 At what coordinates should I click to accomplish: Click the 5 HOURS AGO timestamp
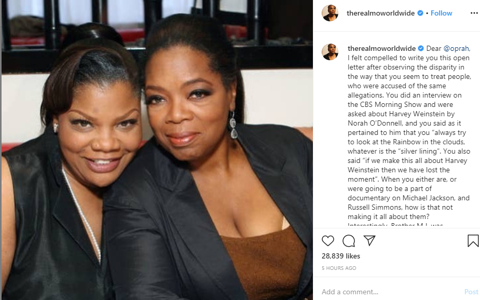tap(339, 268)
